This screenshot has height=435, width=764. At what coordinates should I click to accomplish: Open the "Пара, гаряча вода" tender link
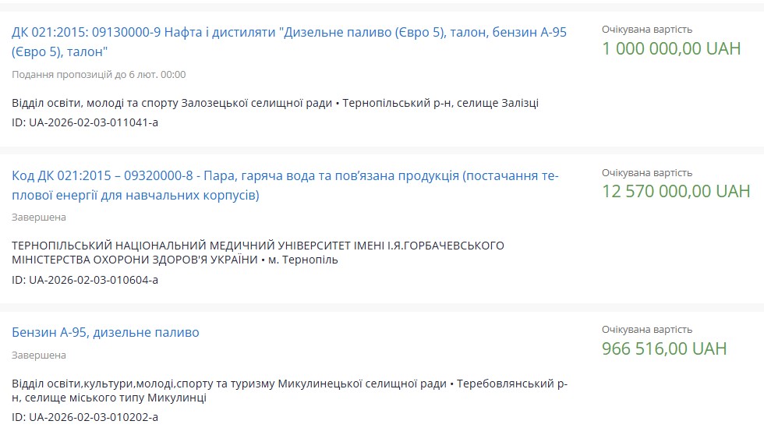285,176
